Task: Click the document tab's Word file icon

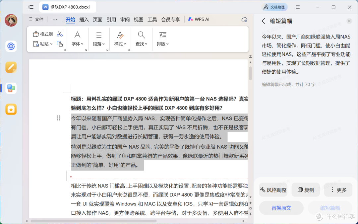Action: click(x=45, y=7)
